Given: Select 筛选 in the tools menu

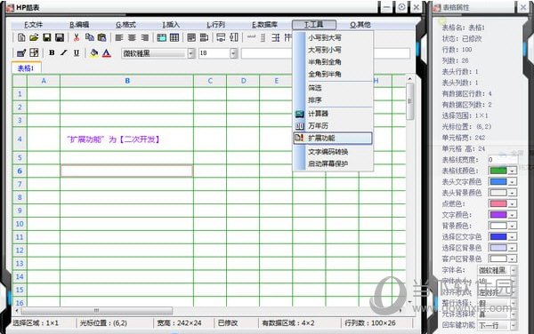Looking at the screenshot, I should tap(315, 88).
